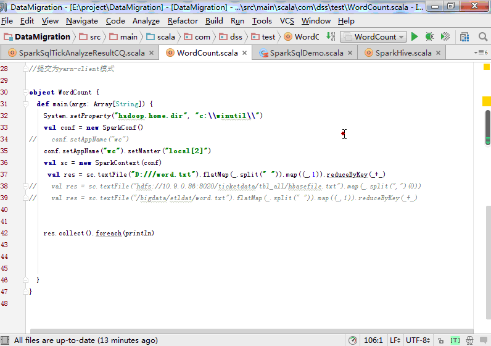Open the Refactor menu
The image size is (491, 346).
(183, 21)
